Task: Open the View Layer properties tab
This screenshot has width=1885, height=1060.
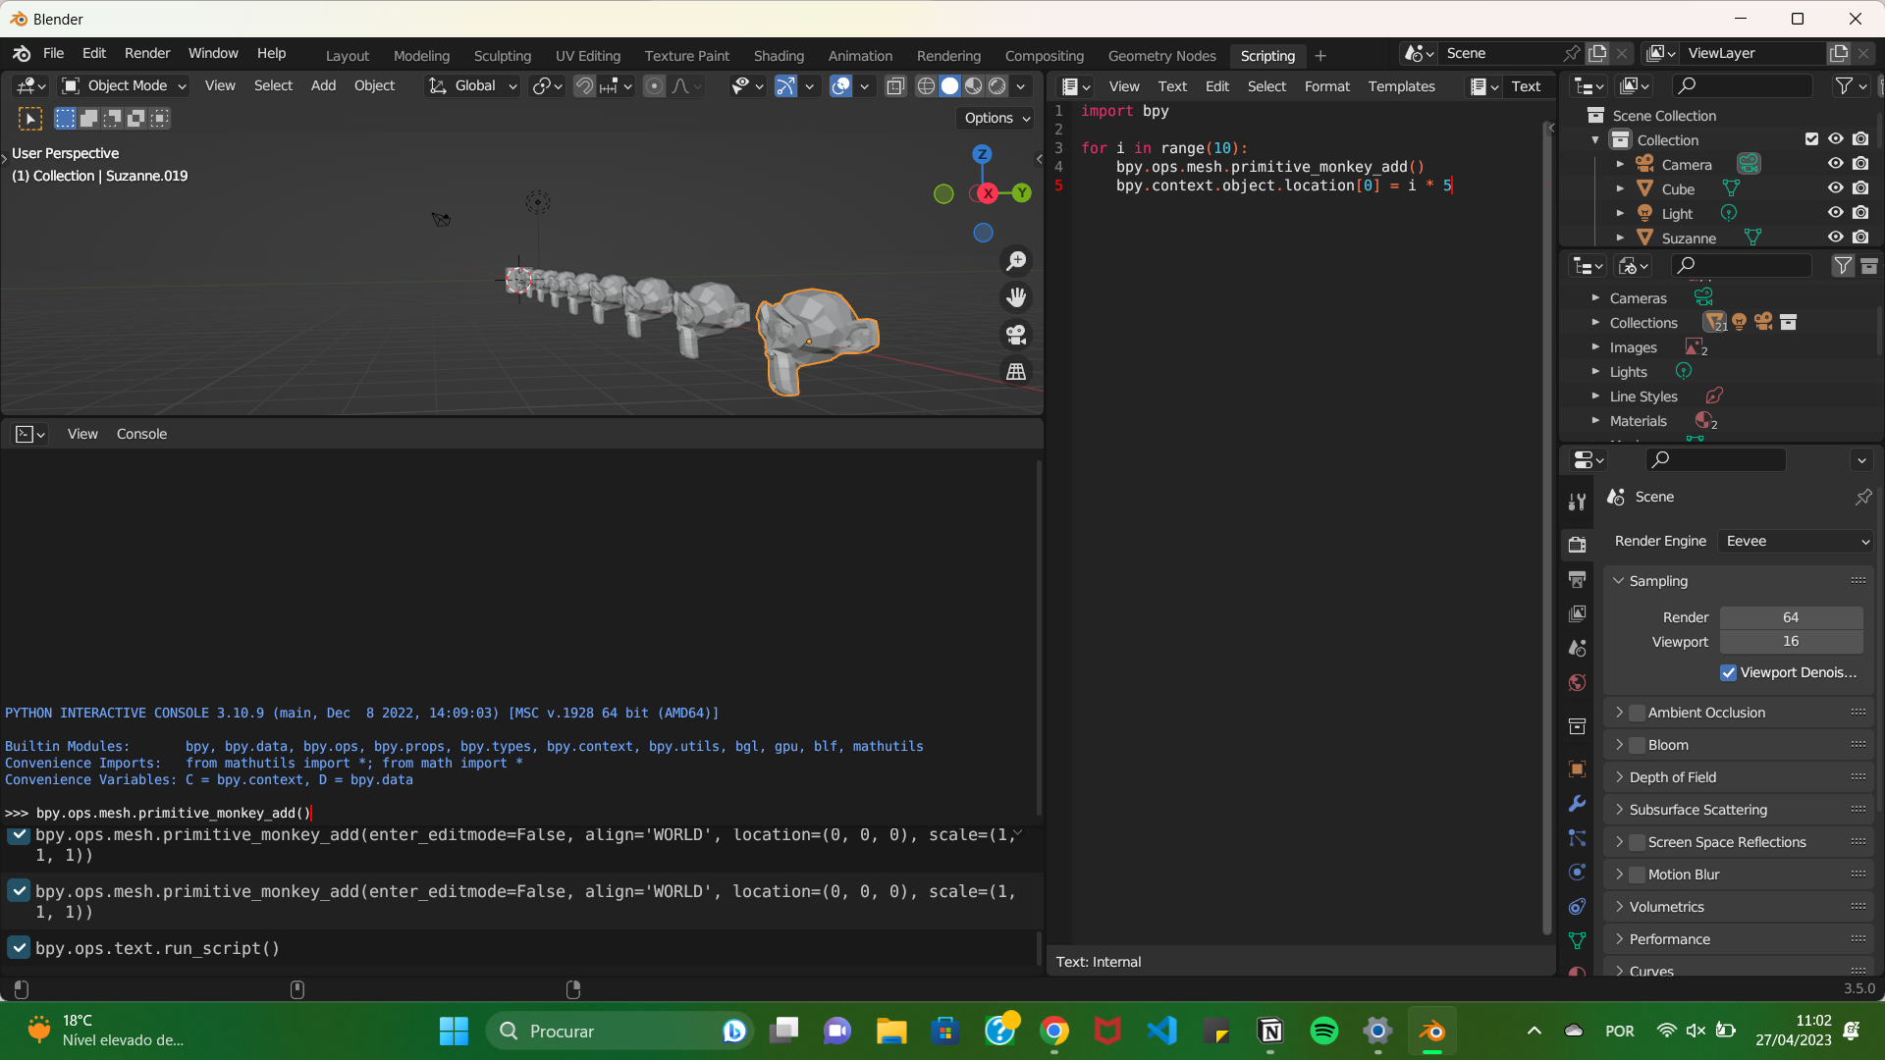Action: (1577, 614)
